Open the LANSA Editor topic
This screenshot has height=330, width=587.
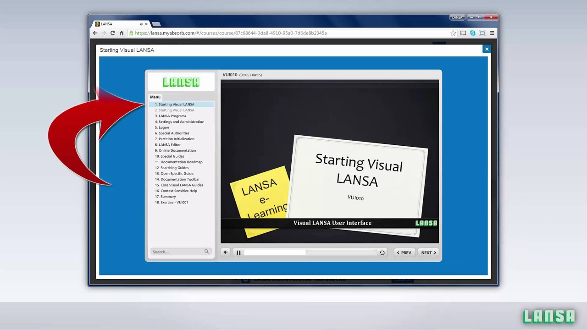click(181, 145)
